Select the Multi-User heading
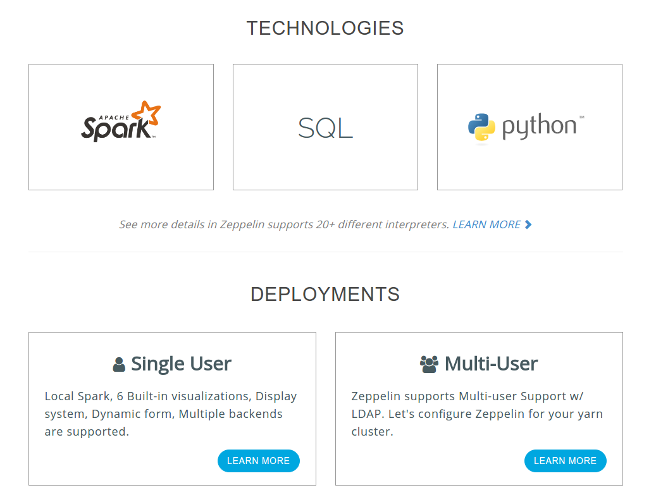The image size is (656, 502). (x=491, y=364)
